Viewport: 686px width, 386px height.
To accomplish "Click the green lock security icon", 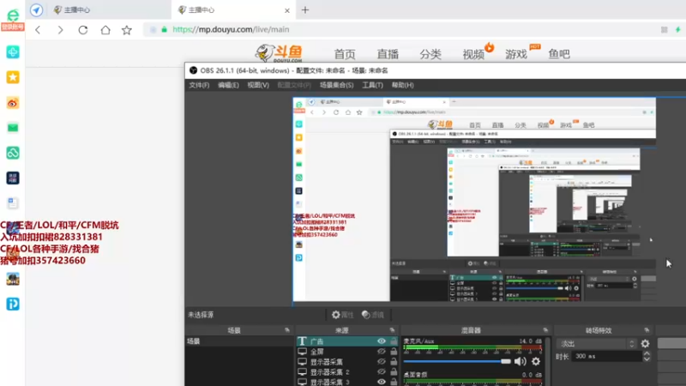I will coord(164,30).
